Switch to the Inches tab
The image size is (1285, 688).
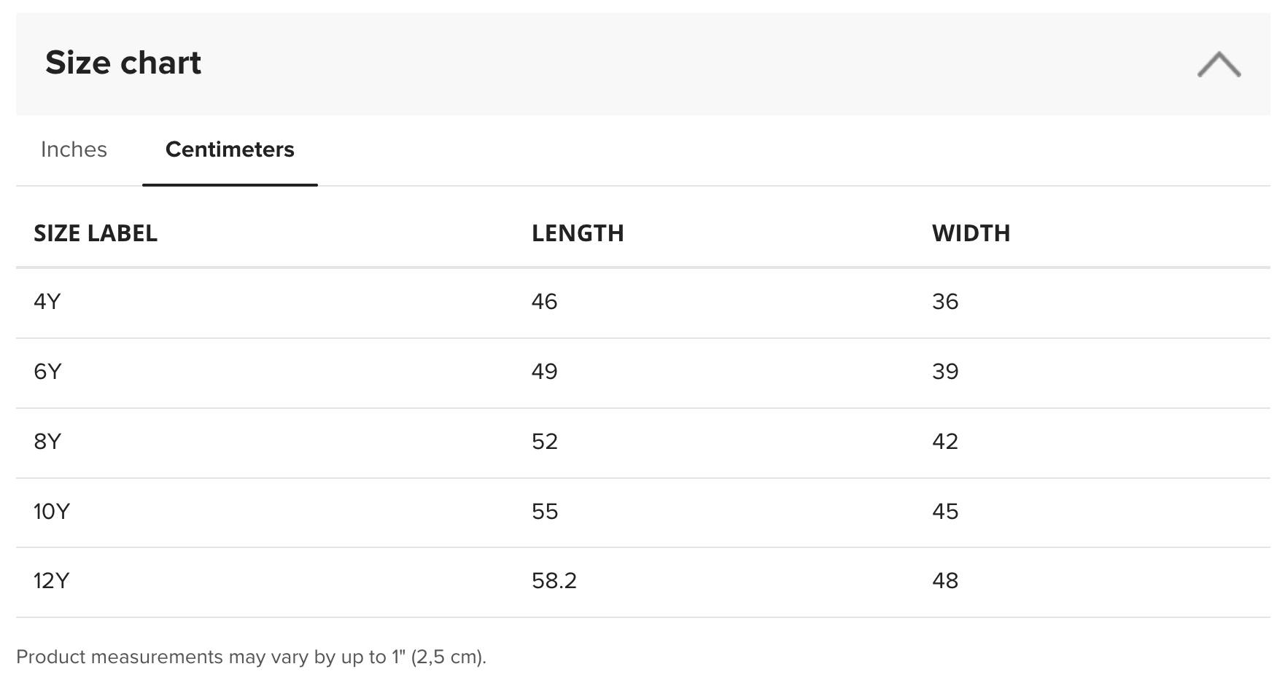click(x=74, y=149)
